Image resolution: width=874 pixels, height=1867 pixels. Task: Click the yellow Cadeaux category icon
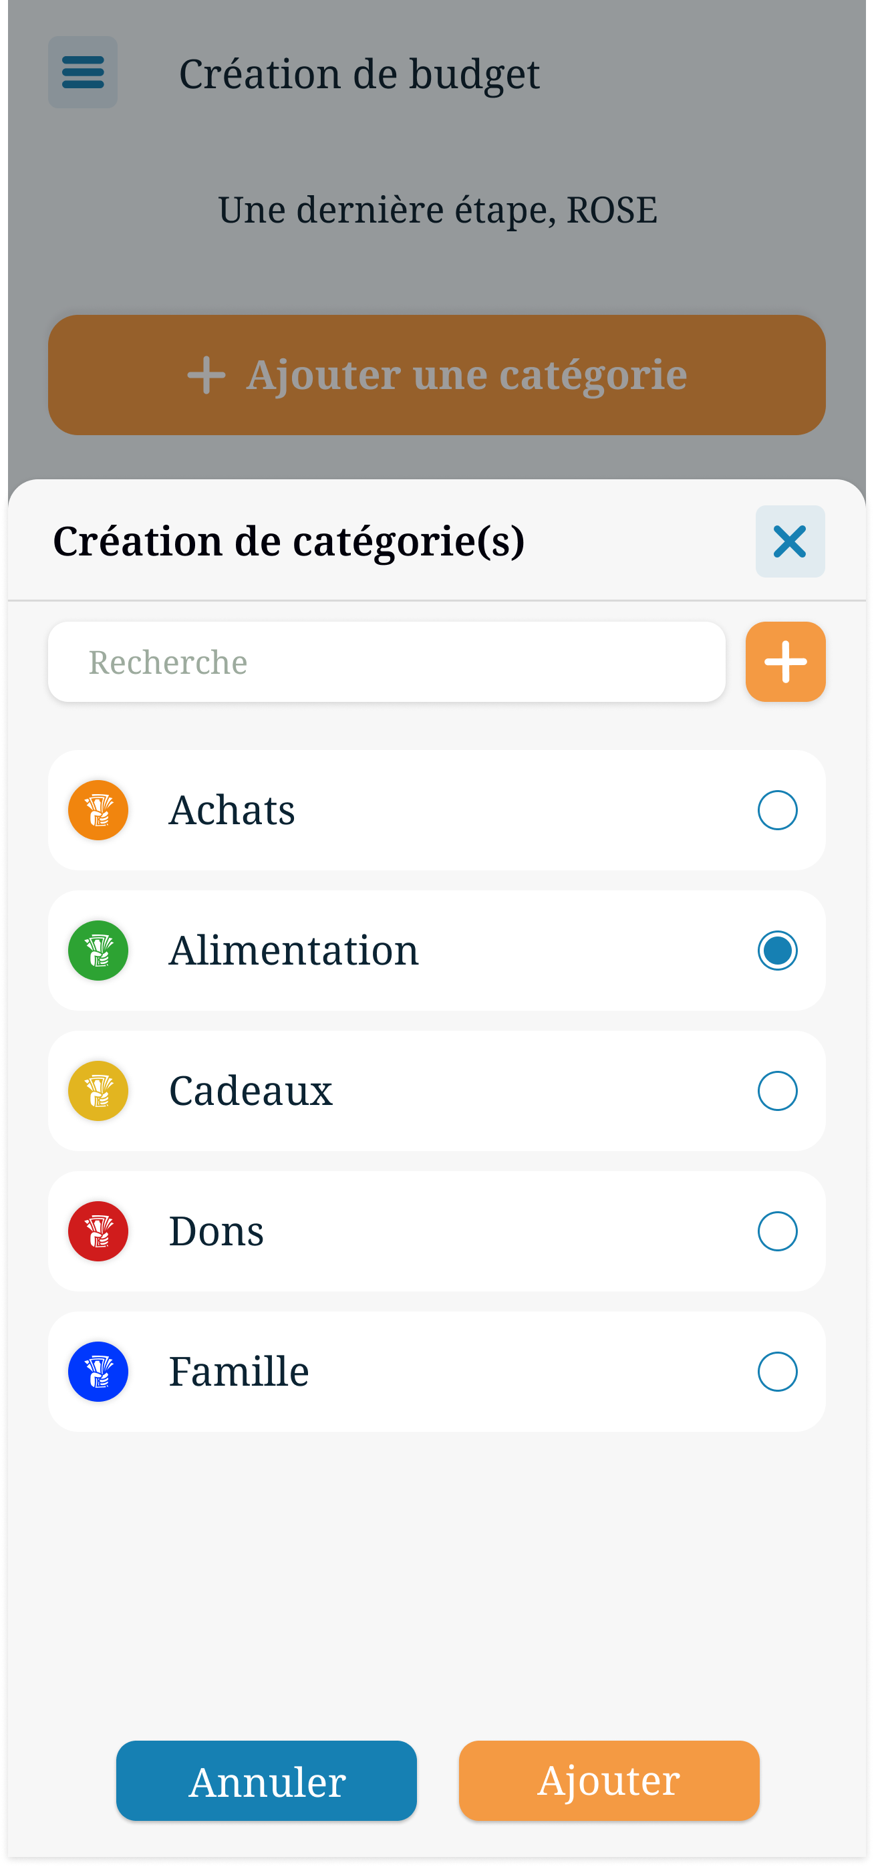click(x=98, y=1091)
